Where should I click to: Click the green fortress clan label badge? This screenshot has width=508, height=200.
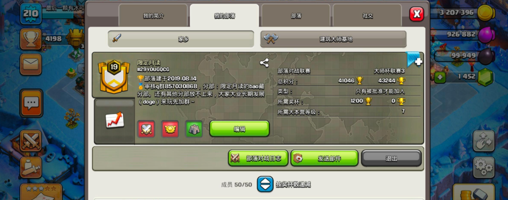(x=194, y=129)
